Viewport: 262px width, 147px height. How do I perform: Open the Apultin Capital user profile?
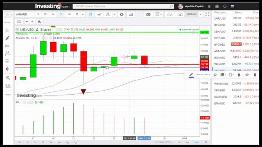[x=191, y=7]
